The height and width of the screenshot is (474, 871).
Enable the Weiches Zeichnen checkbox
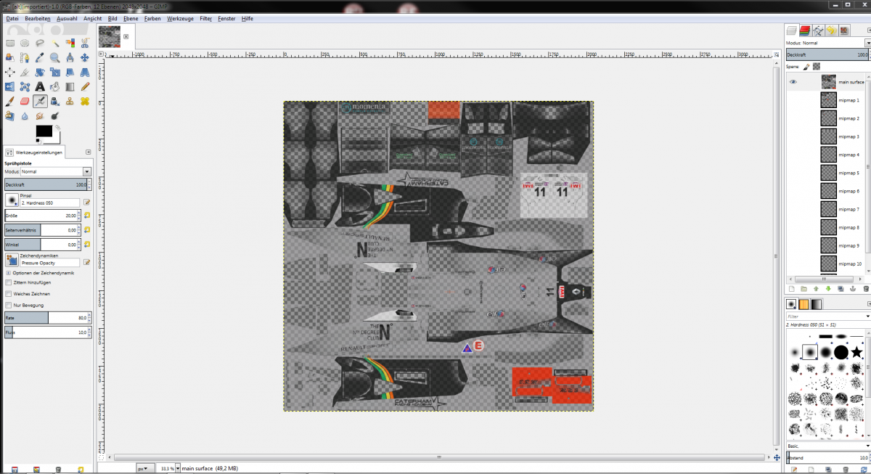click(x=9, y=294)
